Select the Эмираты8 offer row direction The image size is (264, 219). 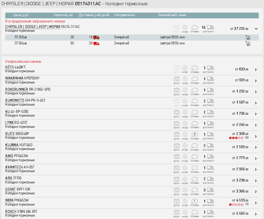[x=122, y=43]
